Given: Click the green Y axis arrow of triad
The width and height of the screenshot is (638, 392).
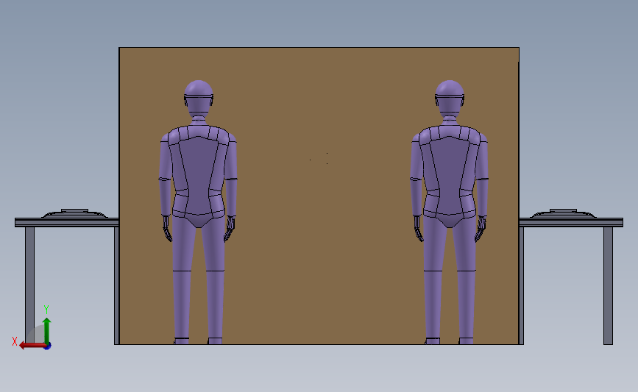Looking at the screenshot, I should pyautogui.click(x=47, y=330).
